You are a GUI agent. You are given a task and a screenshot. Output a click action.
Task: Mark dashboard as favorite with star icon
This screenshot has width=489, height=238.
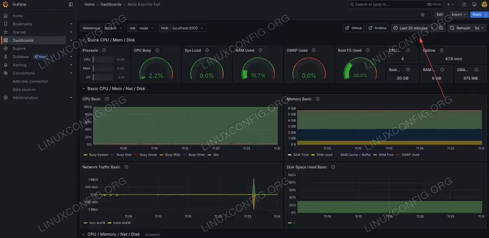click(423, 15)
